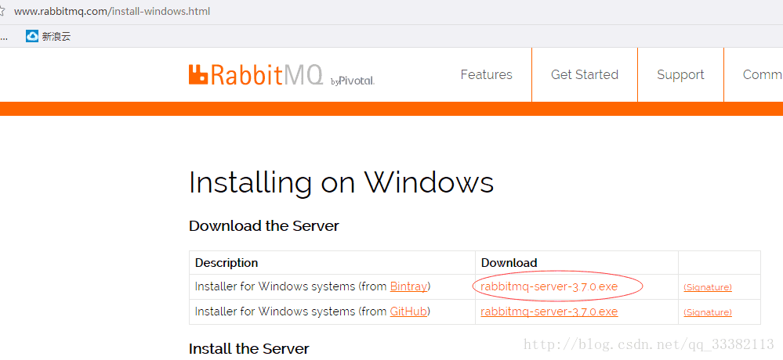Viewport: 783px width, 360px height.
Task: Open the Bintray link
Action: (408, 286)
